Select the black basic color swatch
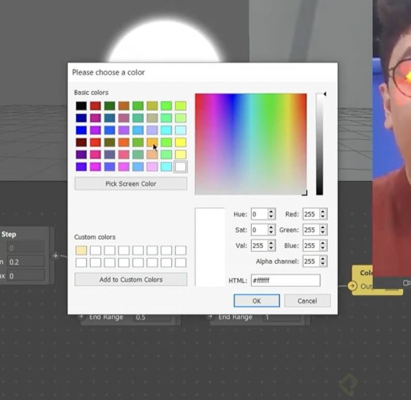This screenshot has width=411, height=400. (x=81, y=106)
